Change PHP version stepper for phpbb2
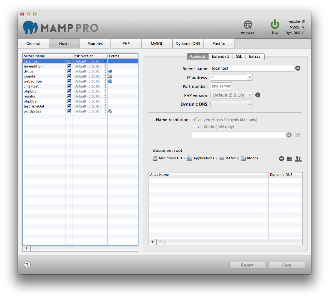Screen dimensions: 329x299 click(105, 101)
